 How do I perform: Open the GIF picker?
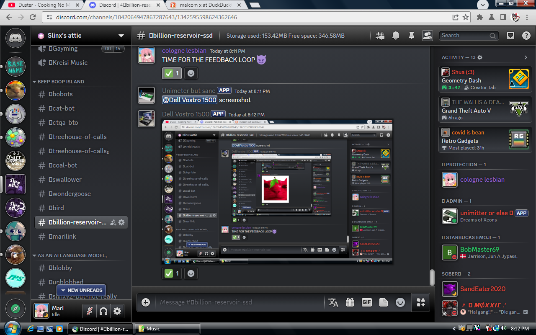(366, 302)
